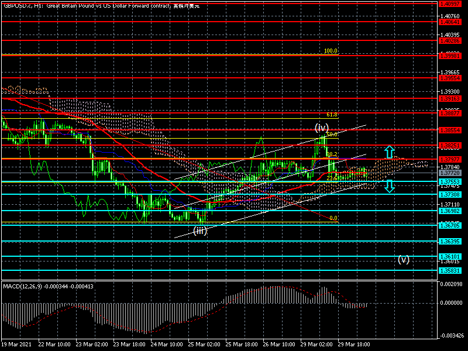Select the 1.35831 cyan price label
468x351 pixels.
[x=450, y=271]
